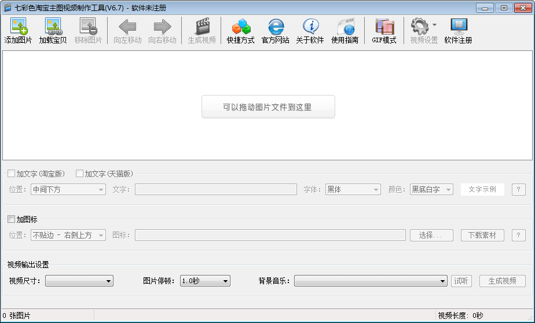Viewport: 535px width, 323px height.
Task: Open 快捷方式 (Shortcut) from the toolbar
Action: (240, 31)
